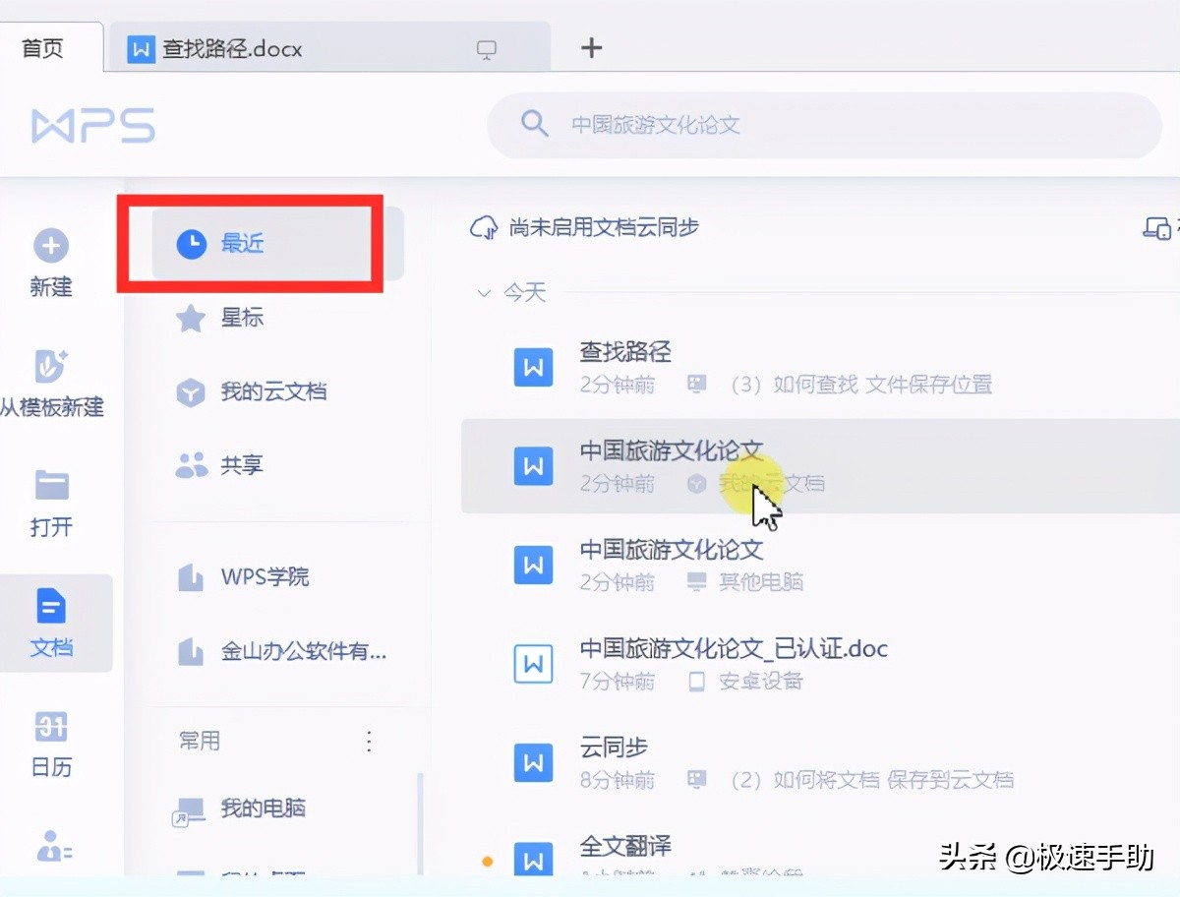The height and width of the screenshot is (897, 1180).
Task: Switch to the 首页 tab
Action: 40,46
